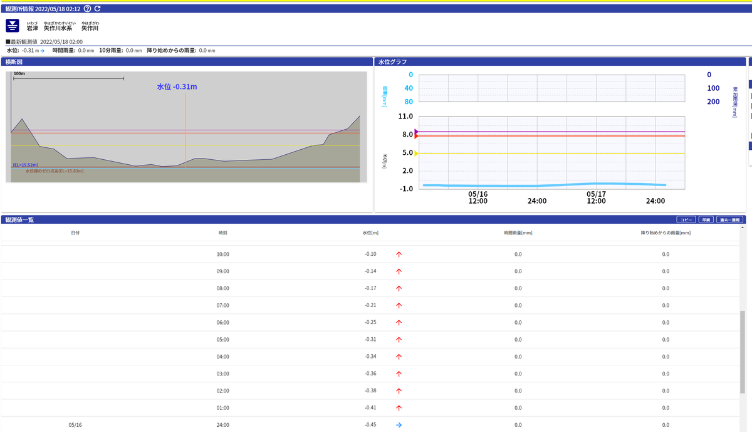The width and height of the screenshot is (752, 435).
Task: Click the water level station icon
Action: click(x=13, y=26)
